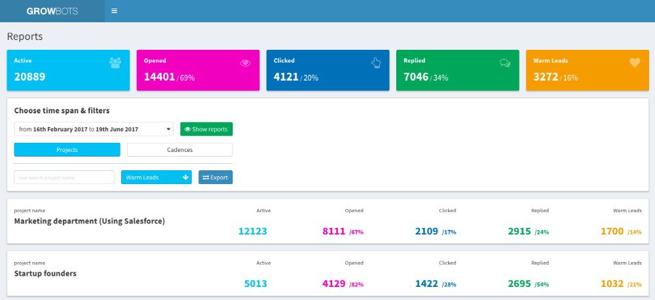This screenshot has width=655, height=300.
Task: Focus the live search project name field
Action: pos(64,177)
